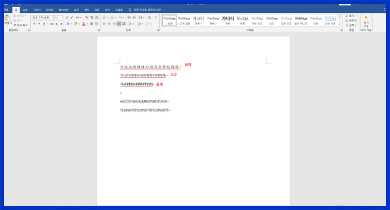Apply the 제목 2 heading style
The image size is (390, 210).
point(213,21)
